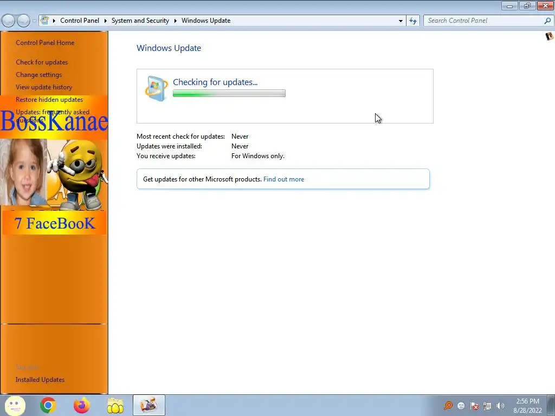Expand the arrow after Control Panel breadcrumb
555x416 pixels.
click(106, 21)
